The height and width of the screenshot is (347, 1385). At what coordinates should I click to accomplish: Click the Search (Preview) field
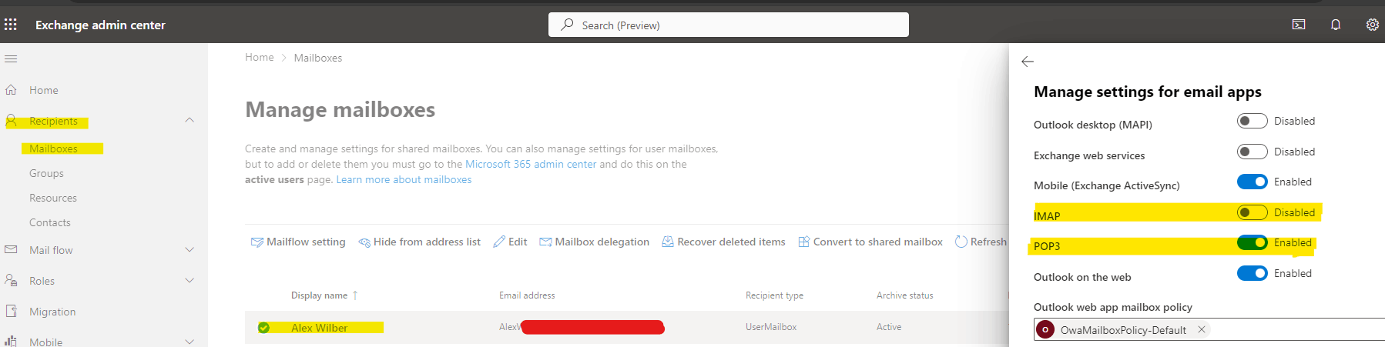[x=729, y=25]
